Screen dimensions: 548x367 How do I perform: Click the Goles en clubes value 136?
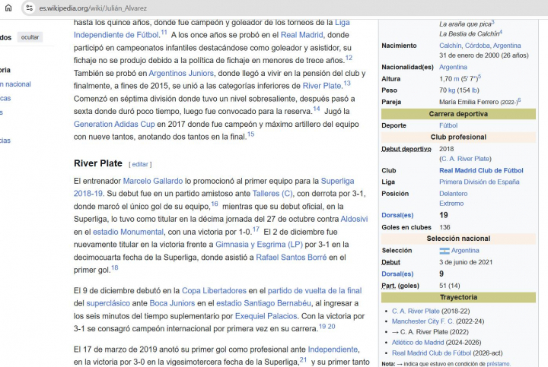444,227
